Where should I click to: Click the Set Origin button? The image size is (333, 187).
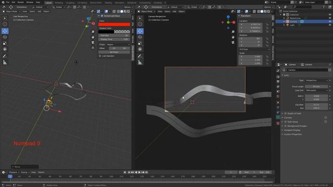pos(114,52)
